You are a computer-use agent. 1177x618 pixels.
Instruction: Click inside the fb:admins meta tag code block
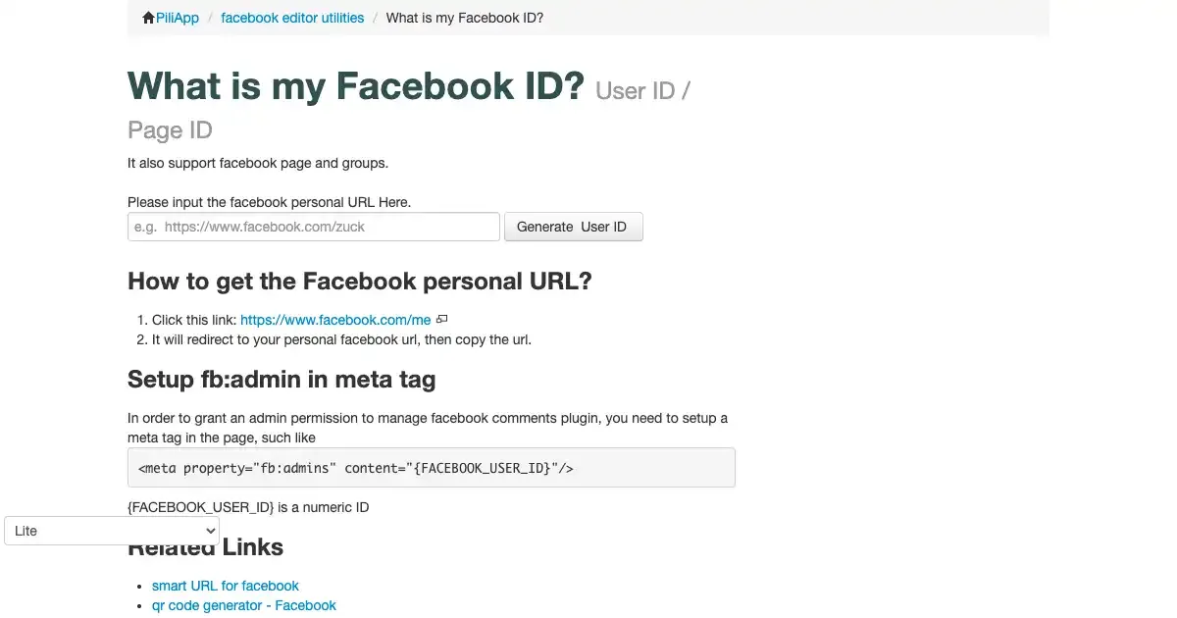[432, 468]
